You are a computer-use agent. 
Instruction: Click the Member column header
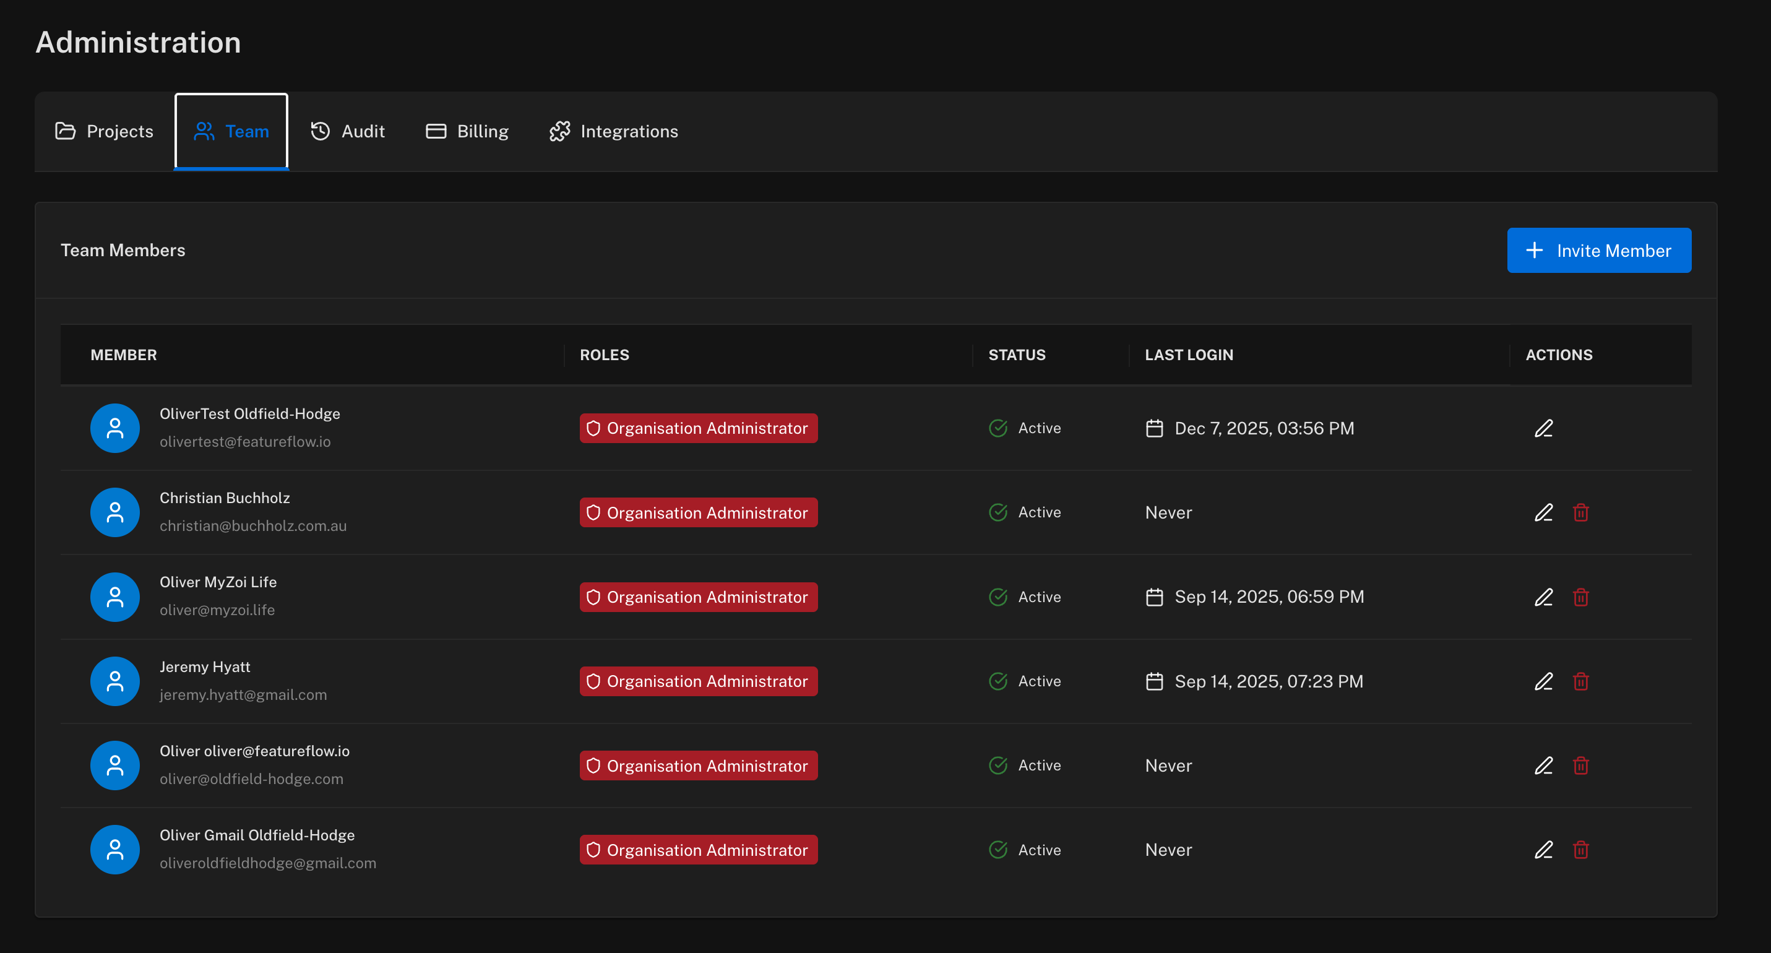pyautogui.click(x=124, y=355)
